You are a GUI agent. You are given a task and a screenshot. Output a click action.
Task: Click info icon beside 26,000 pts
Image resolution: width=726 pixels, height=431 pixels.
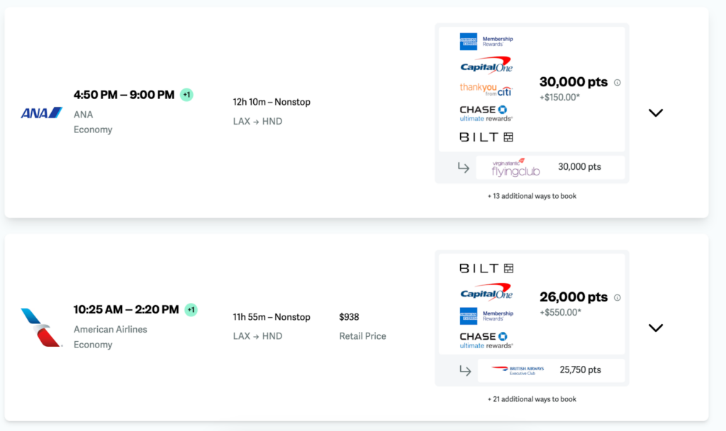(617, 297)
